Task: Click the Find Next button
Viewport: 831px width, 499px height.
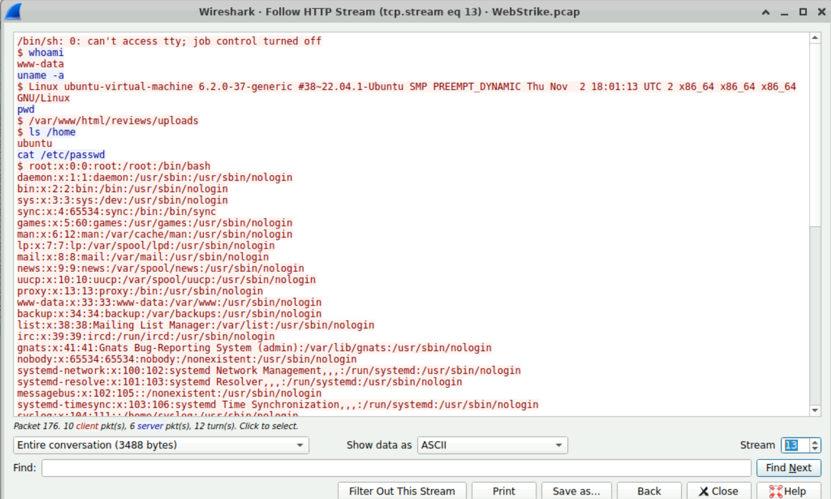Action: pos(789,468)
